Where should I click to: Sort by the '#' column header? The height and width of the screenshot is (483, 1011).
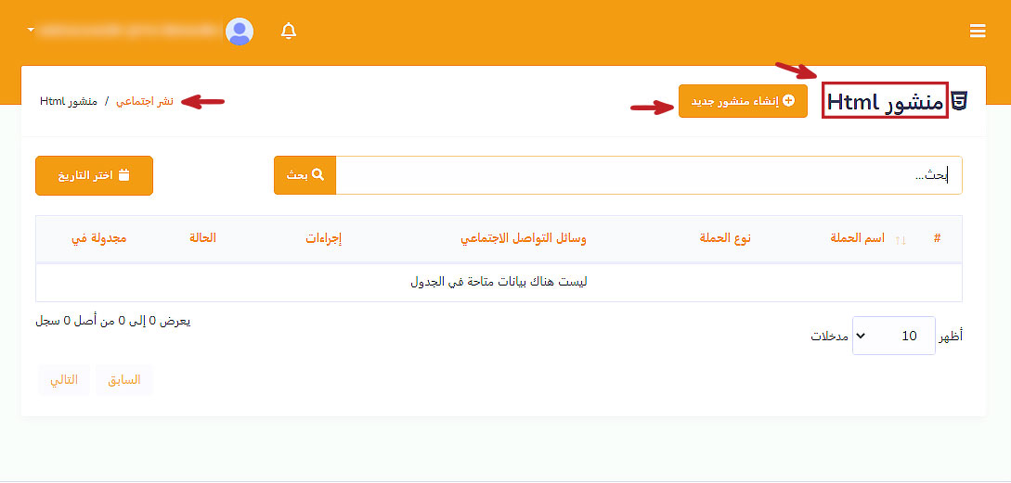pos(937,238)
